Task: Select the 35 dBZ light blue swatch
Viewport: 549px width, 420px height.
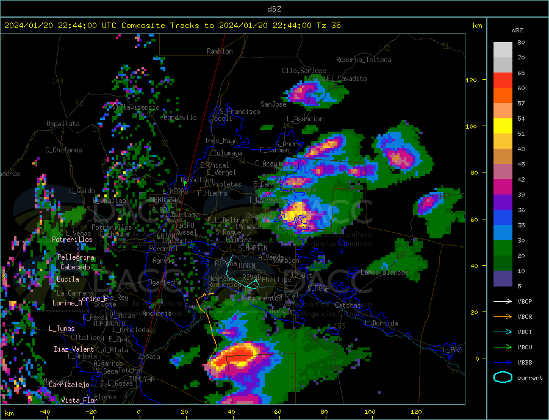Action: click(x=503, y=233)
